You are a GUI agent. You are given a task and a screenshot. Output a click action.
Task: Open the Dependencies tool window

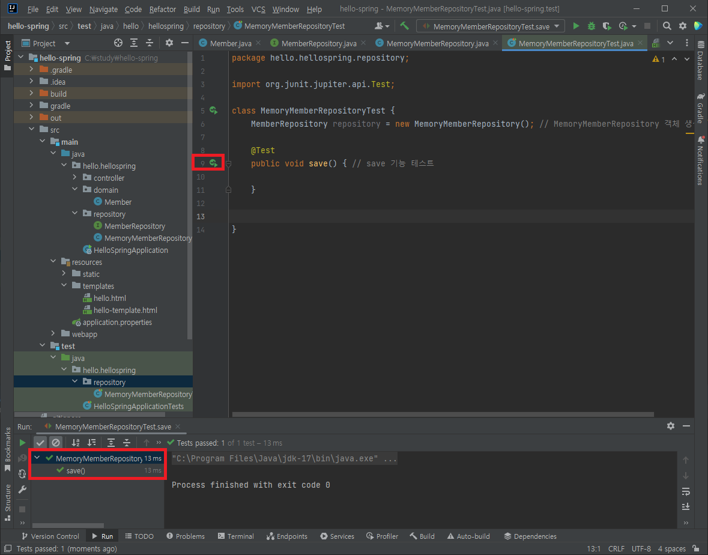[530, 536]
